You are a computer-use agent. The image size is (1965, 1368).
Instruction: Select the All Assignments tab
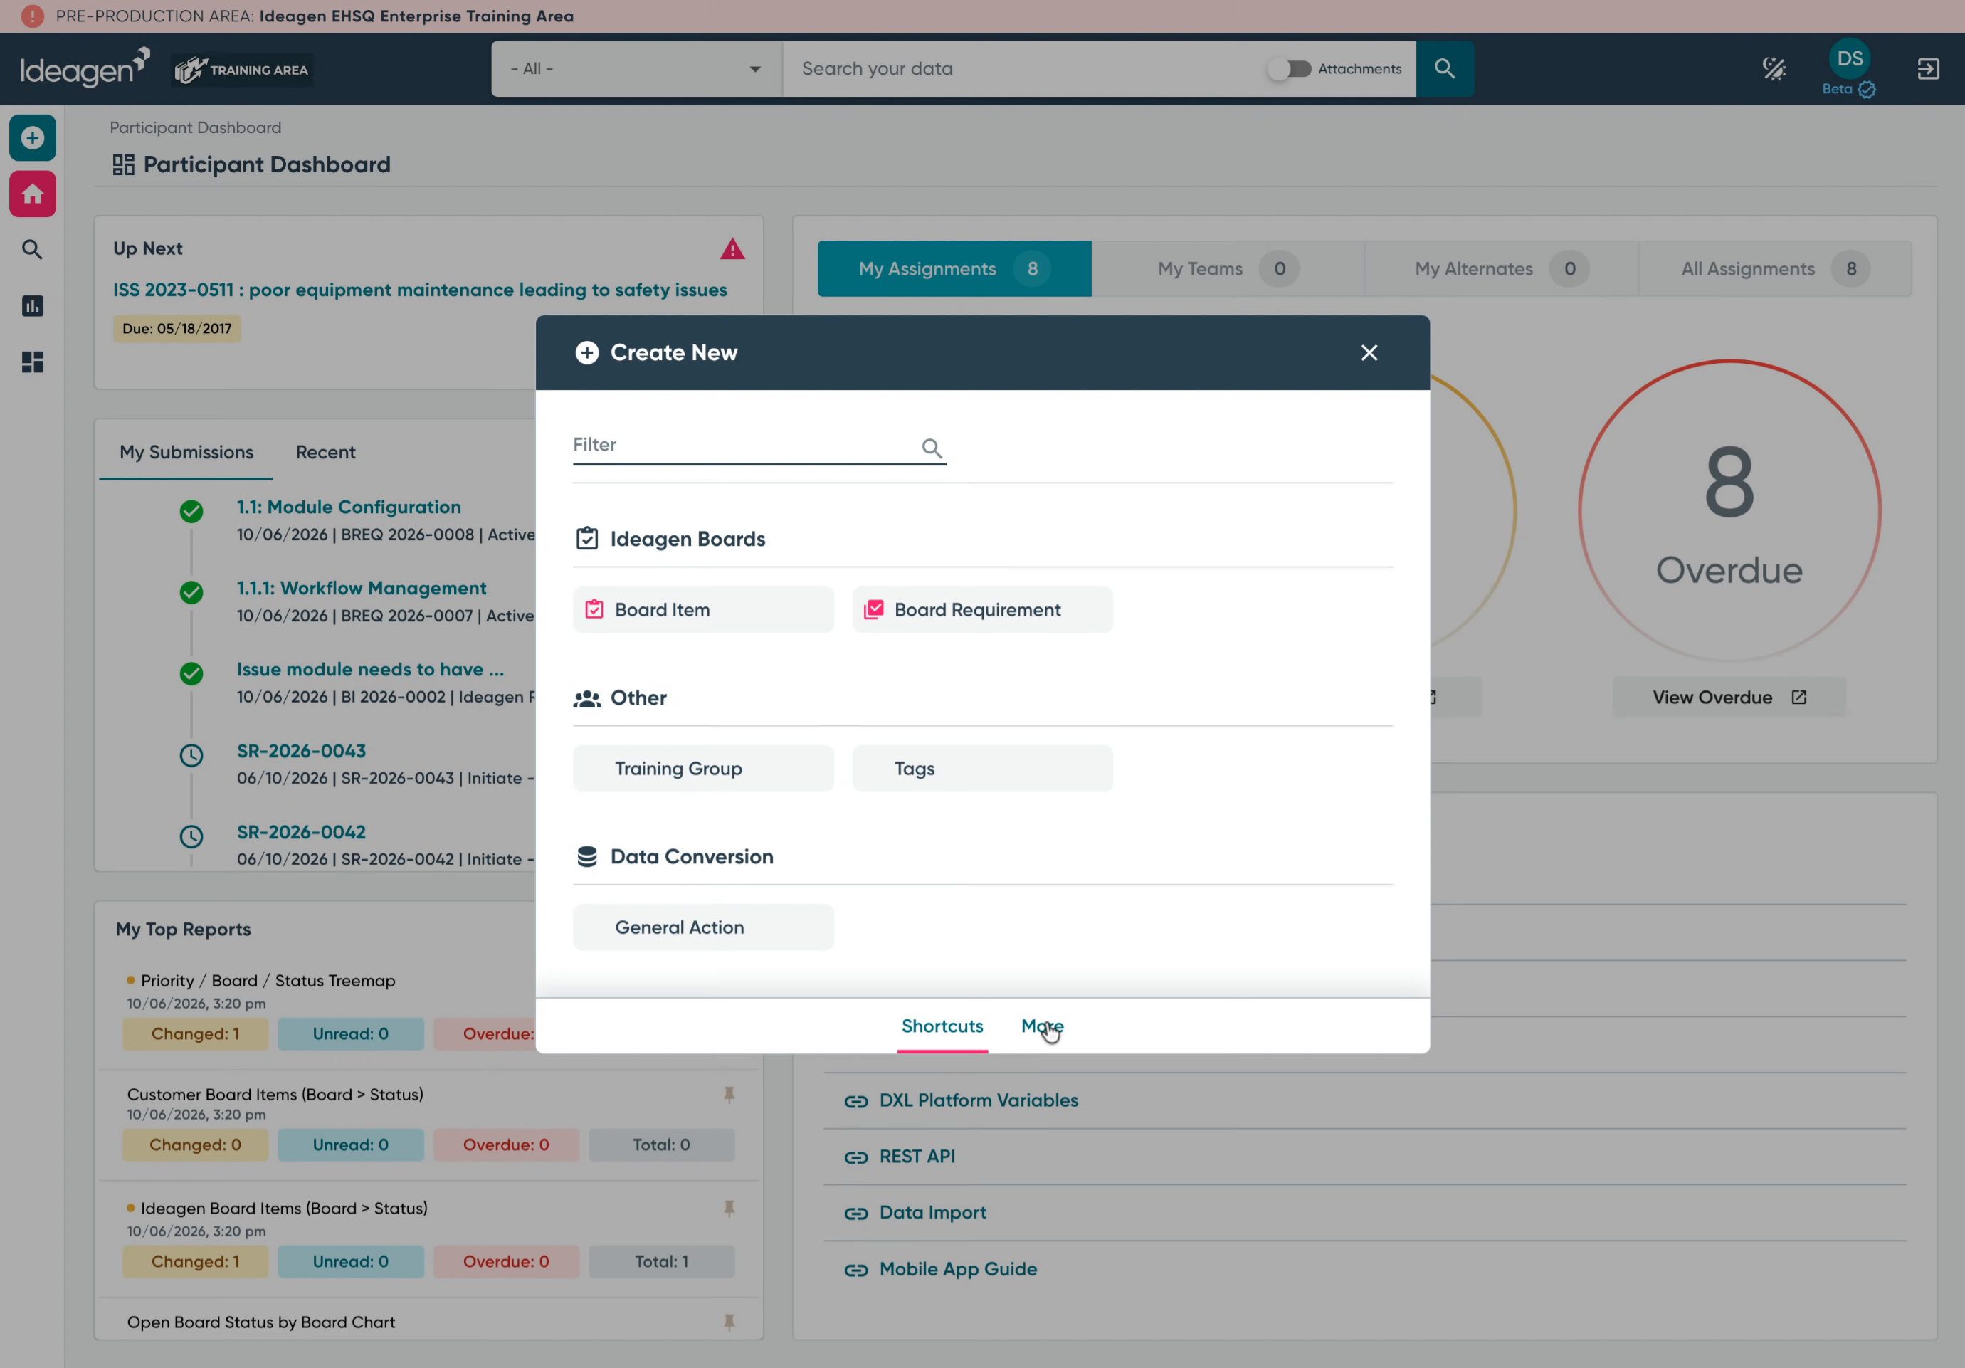(x=1775, y=269)
